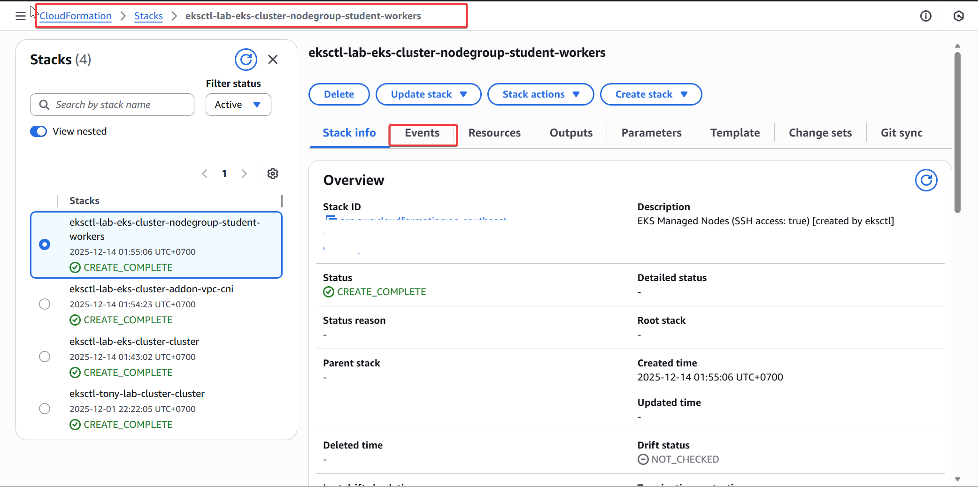Refresh the Stacks list
This screenshot has height=487, width=978.
[x=246, y=60]
